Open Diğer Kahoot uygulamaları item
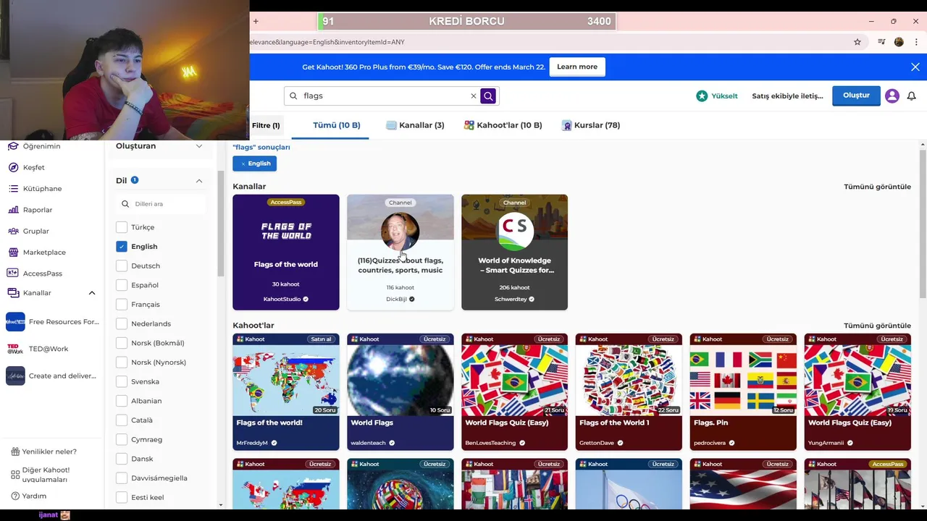 point(41,475)
